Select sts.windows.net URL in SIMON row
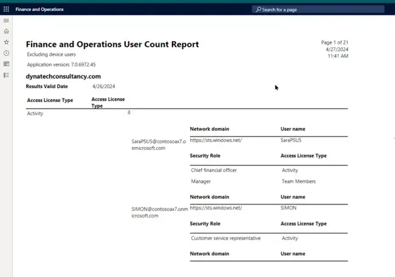395x277 pixels. click(216, 208)
